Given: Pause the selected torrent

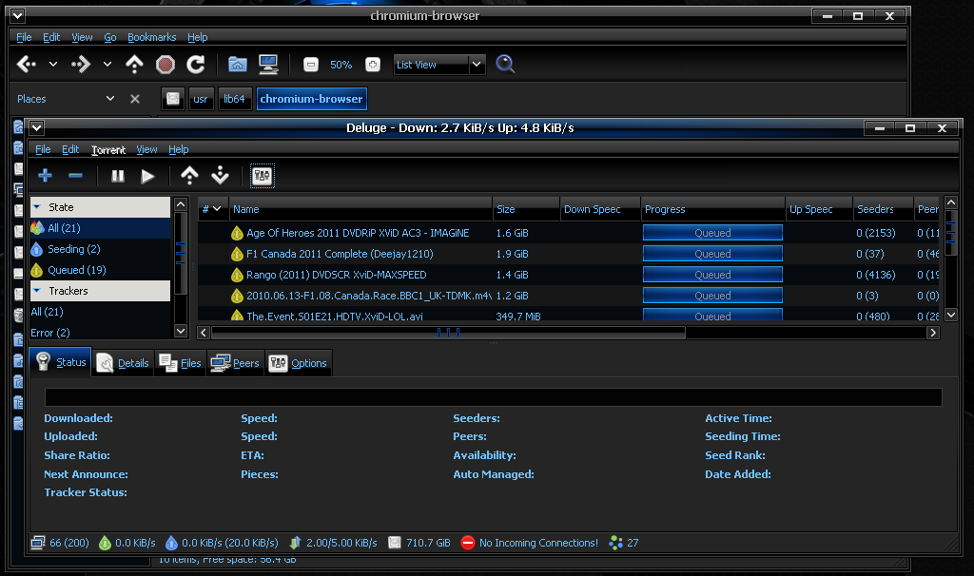Looking at the screenshot, I should [x=117, y=176].
